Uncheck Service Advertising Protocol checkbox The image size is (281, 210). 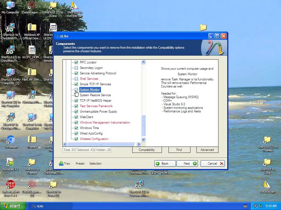76,73
